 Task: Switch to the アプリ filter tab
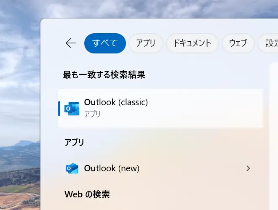pos(146,43)
